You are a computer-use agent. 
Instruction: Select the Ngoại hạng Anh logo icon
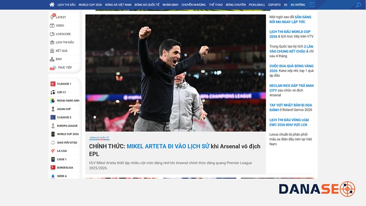pyautogui.click(x=53, y=100)
